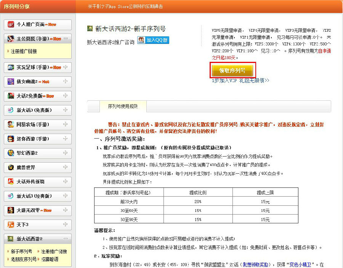Click the empty tab left of 序列号使用规则
The width and height of the screenshot is (343, 268).
click(93, 107)
